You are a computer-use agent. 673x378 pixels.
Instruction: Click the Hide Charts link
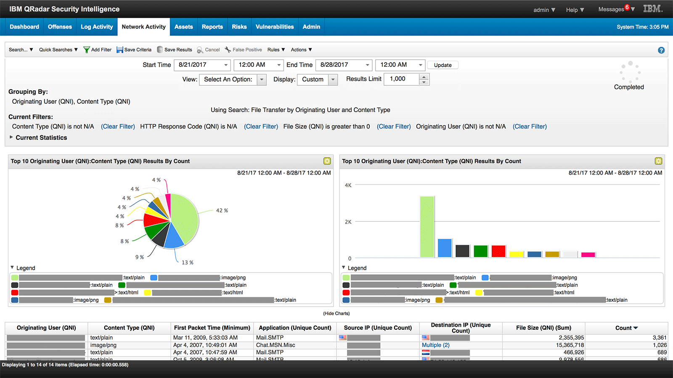336,313
